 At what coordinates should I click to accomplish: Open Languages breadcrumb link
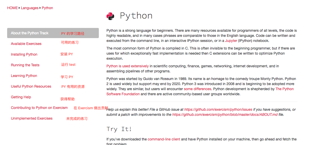pyautogui.click(x=30, y=8)
